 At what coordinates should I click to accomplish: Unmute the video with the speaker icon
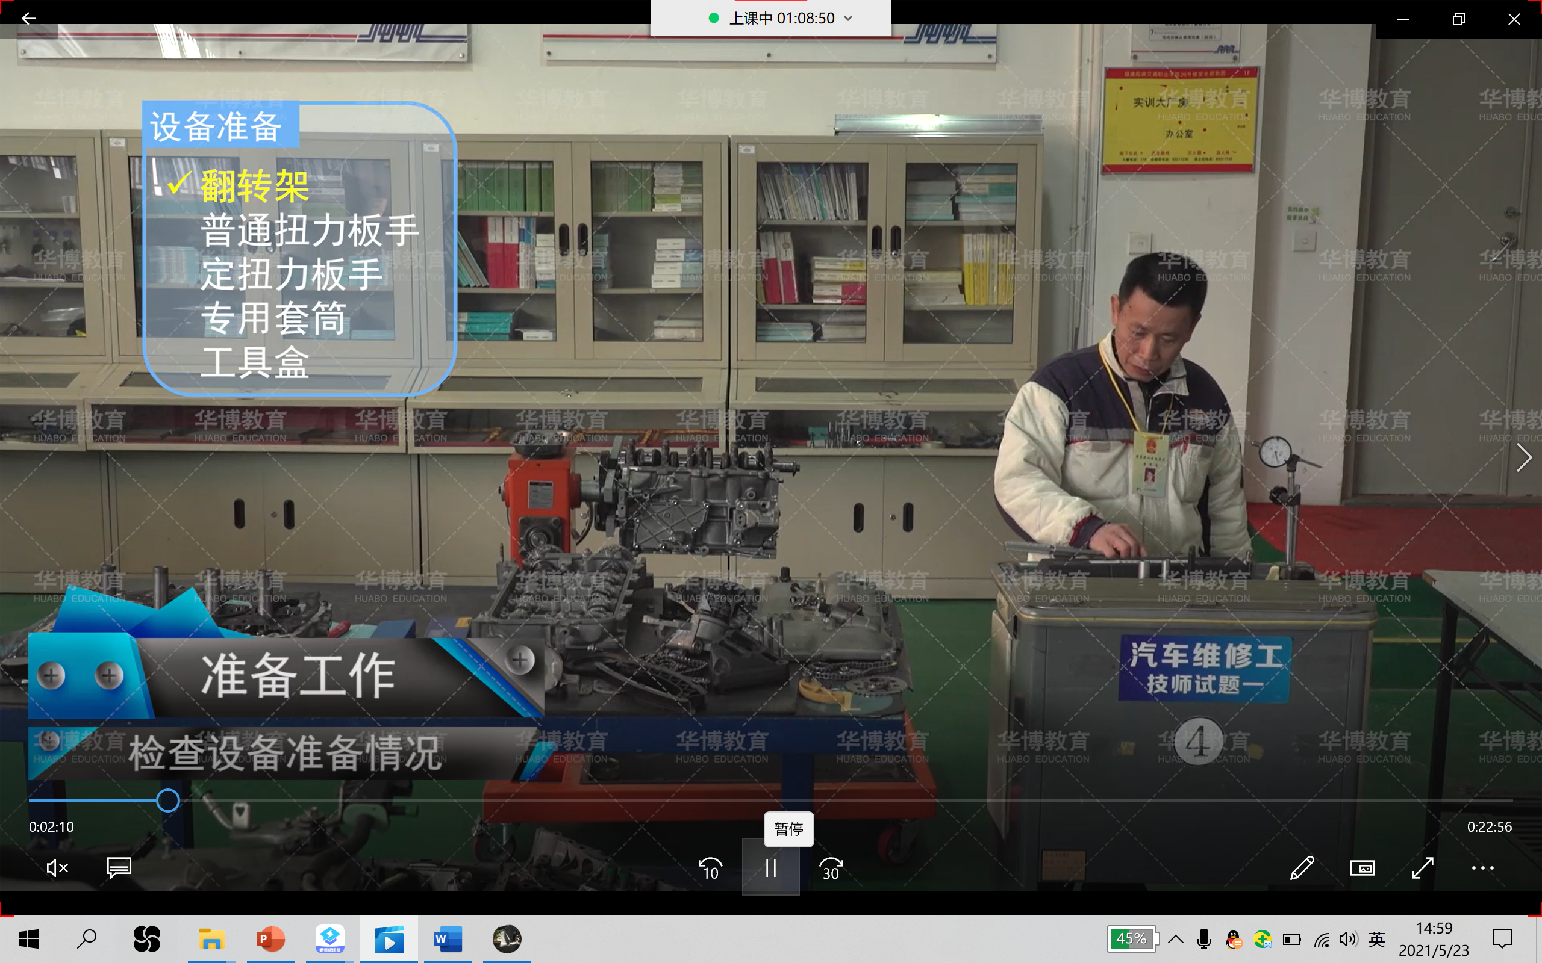pos(57,868)
